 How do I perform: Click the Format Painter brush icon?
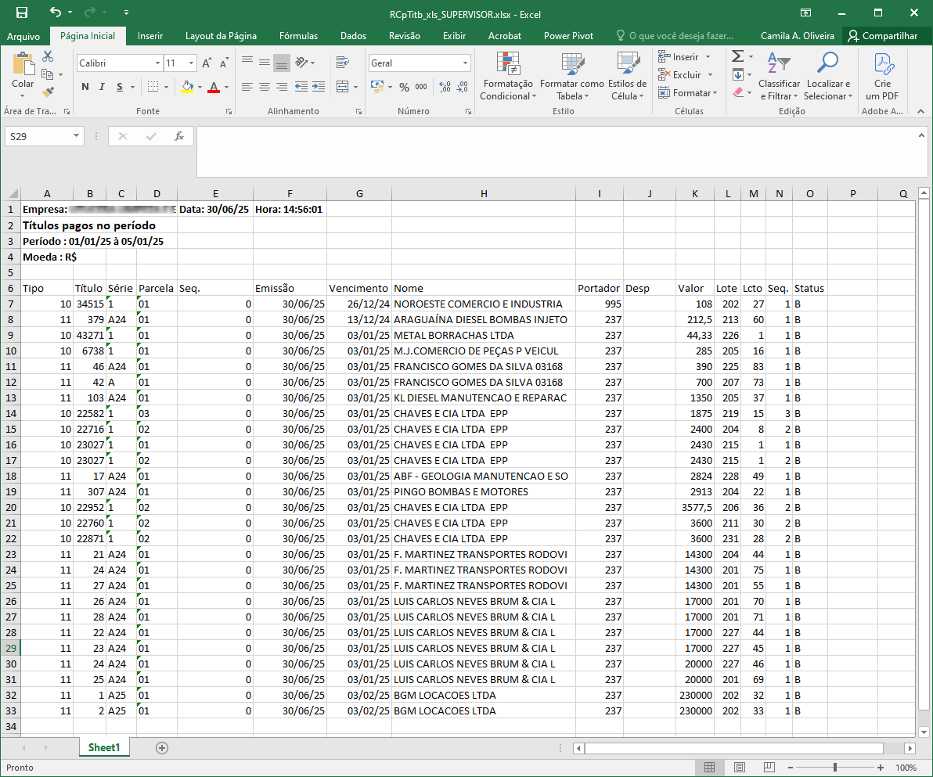(x=48, y=92)
